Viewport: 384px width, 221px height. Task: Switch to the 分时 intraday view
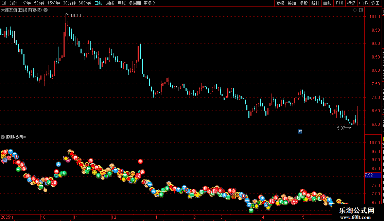(14, 3)
